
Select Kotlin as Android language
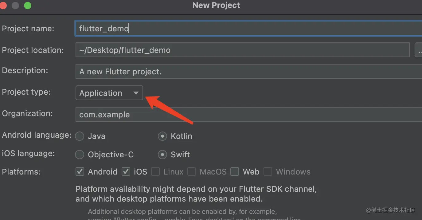[162, 136]
